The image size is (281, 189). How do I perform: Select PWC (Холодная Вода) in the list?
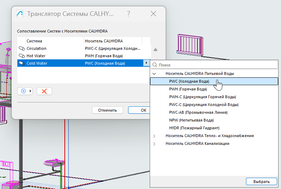[214, 81]
